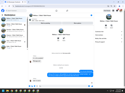Choose a GIF icon in composer

[x=37, y=86]
